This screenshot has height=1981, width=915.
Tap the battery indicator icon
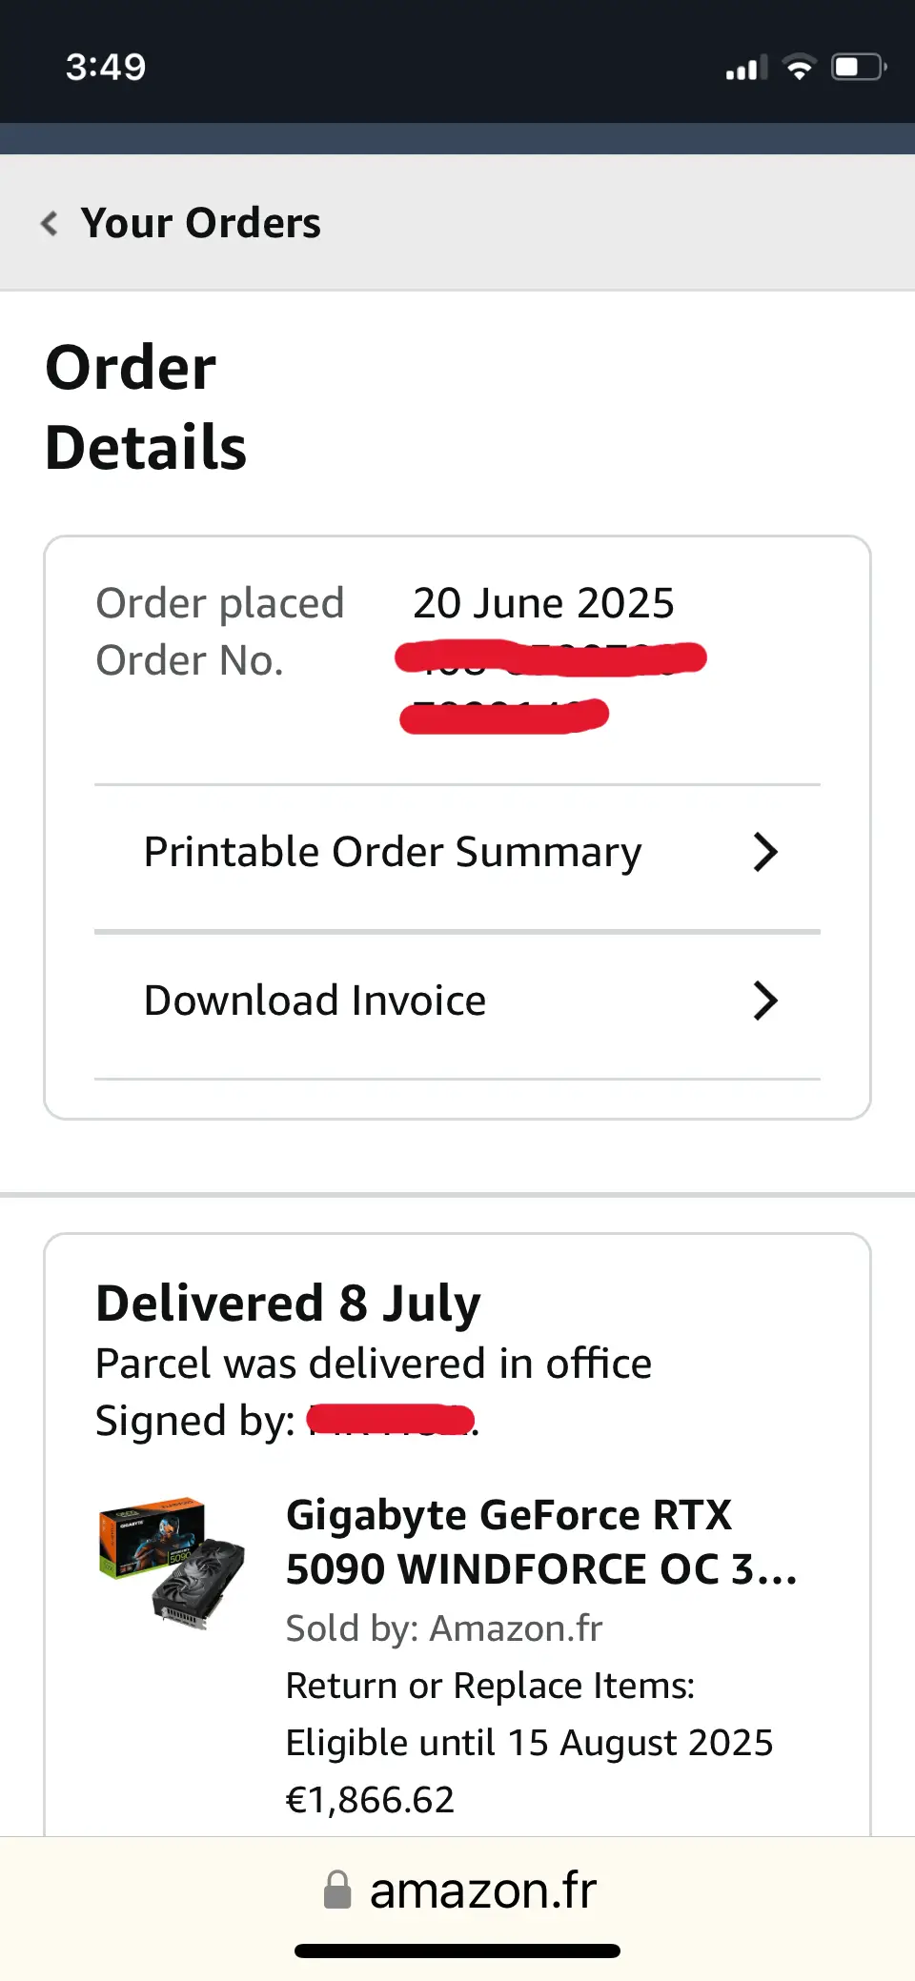[860, 68]
